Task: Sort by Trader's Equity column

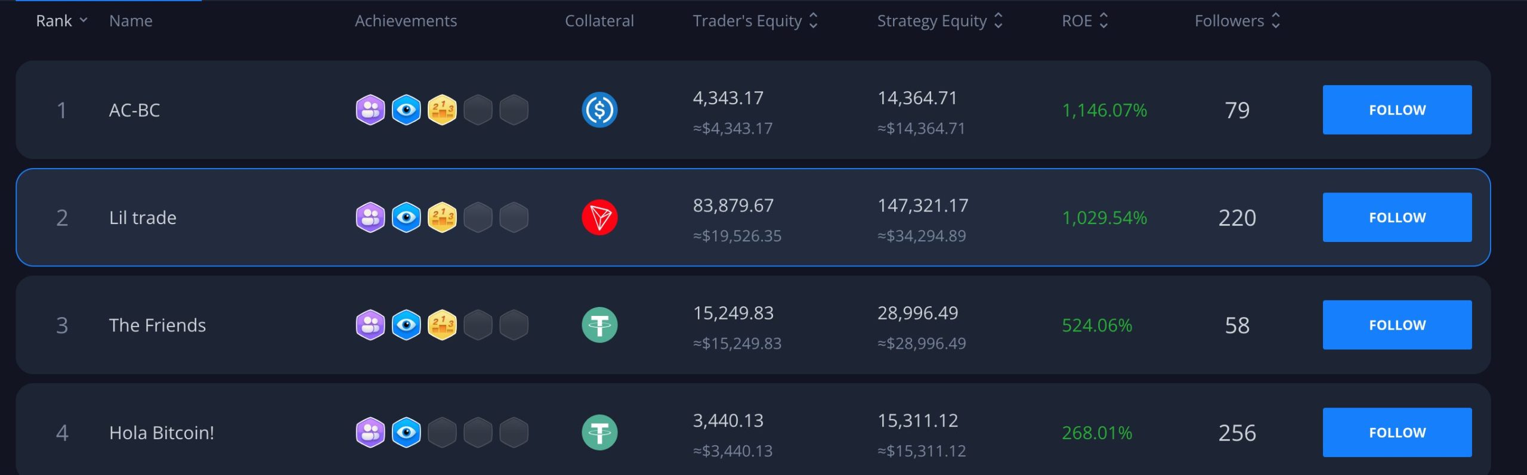Action: [x=755, y=21]
